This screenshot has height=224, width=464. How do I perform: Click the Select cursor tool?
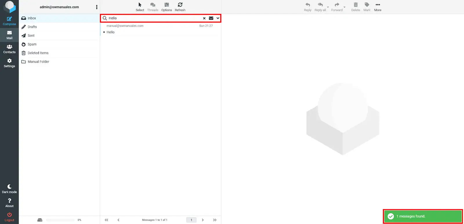click(140, 7)
